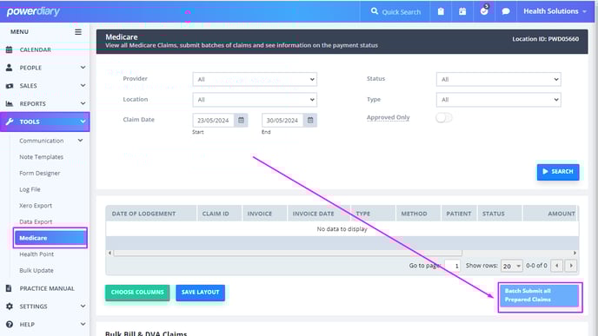
Task: Open the Quick Search box
Action: click(x=395, y=12)
